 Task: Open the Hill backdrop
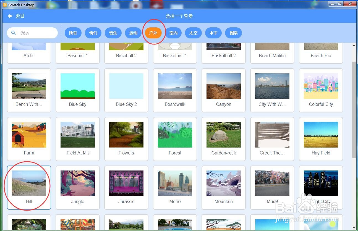(29, 188)
